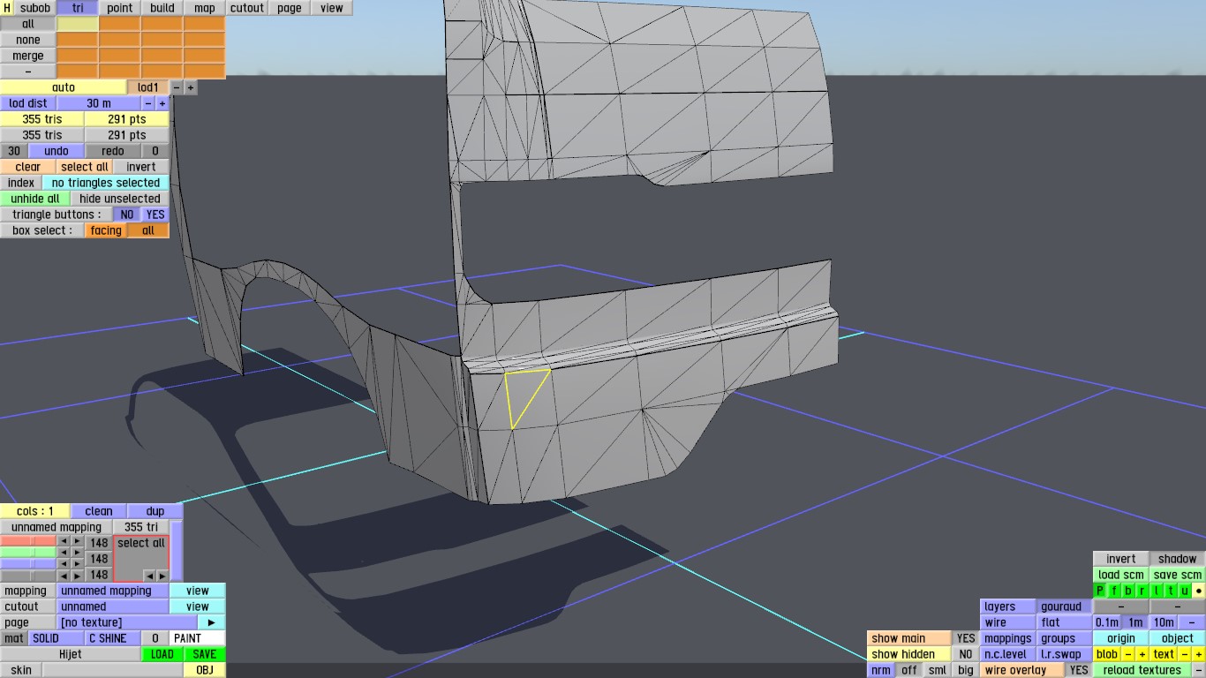Increase the lod dist value

click(162, 103)
